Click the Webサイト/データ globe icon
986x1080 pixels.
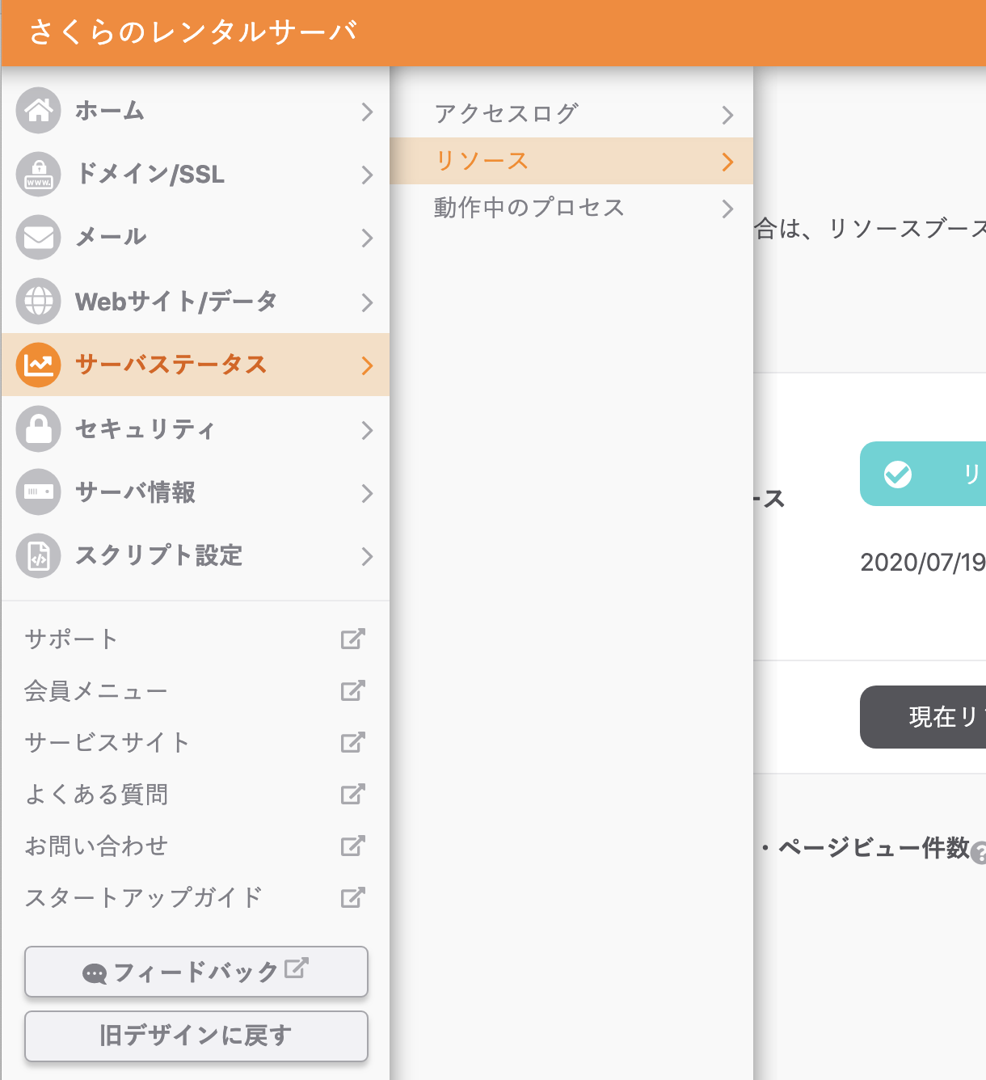click(x=38, y=301)
